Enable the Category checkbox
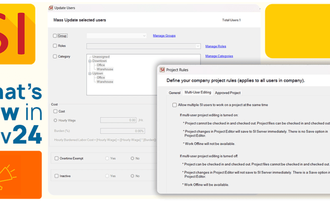Image resolution: width=330 pixels, height=201 pixels. pyautogui.click(x=55, y=56)
